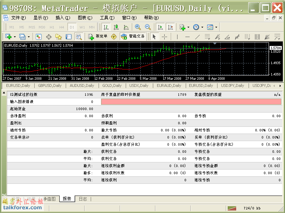Open the periods clock icon
The image size is (285, 213).
click(196, 27)
